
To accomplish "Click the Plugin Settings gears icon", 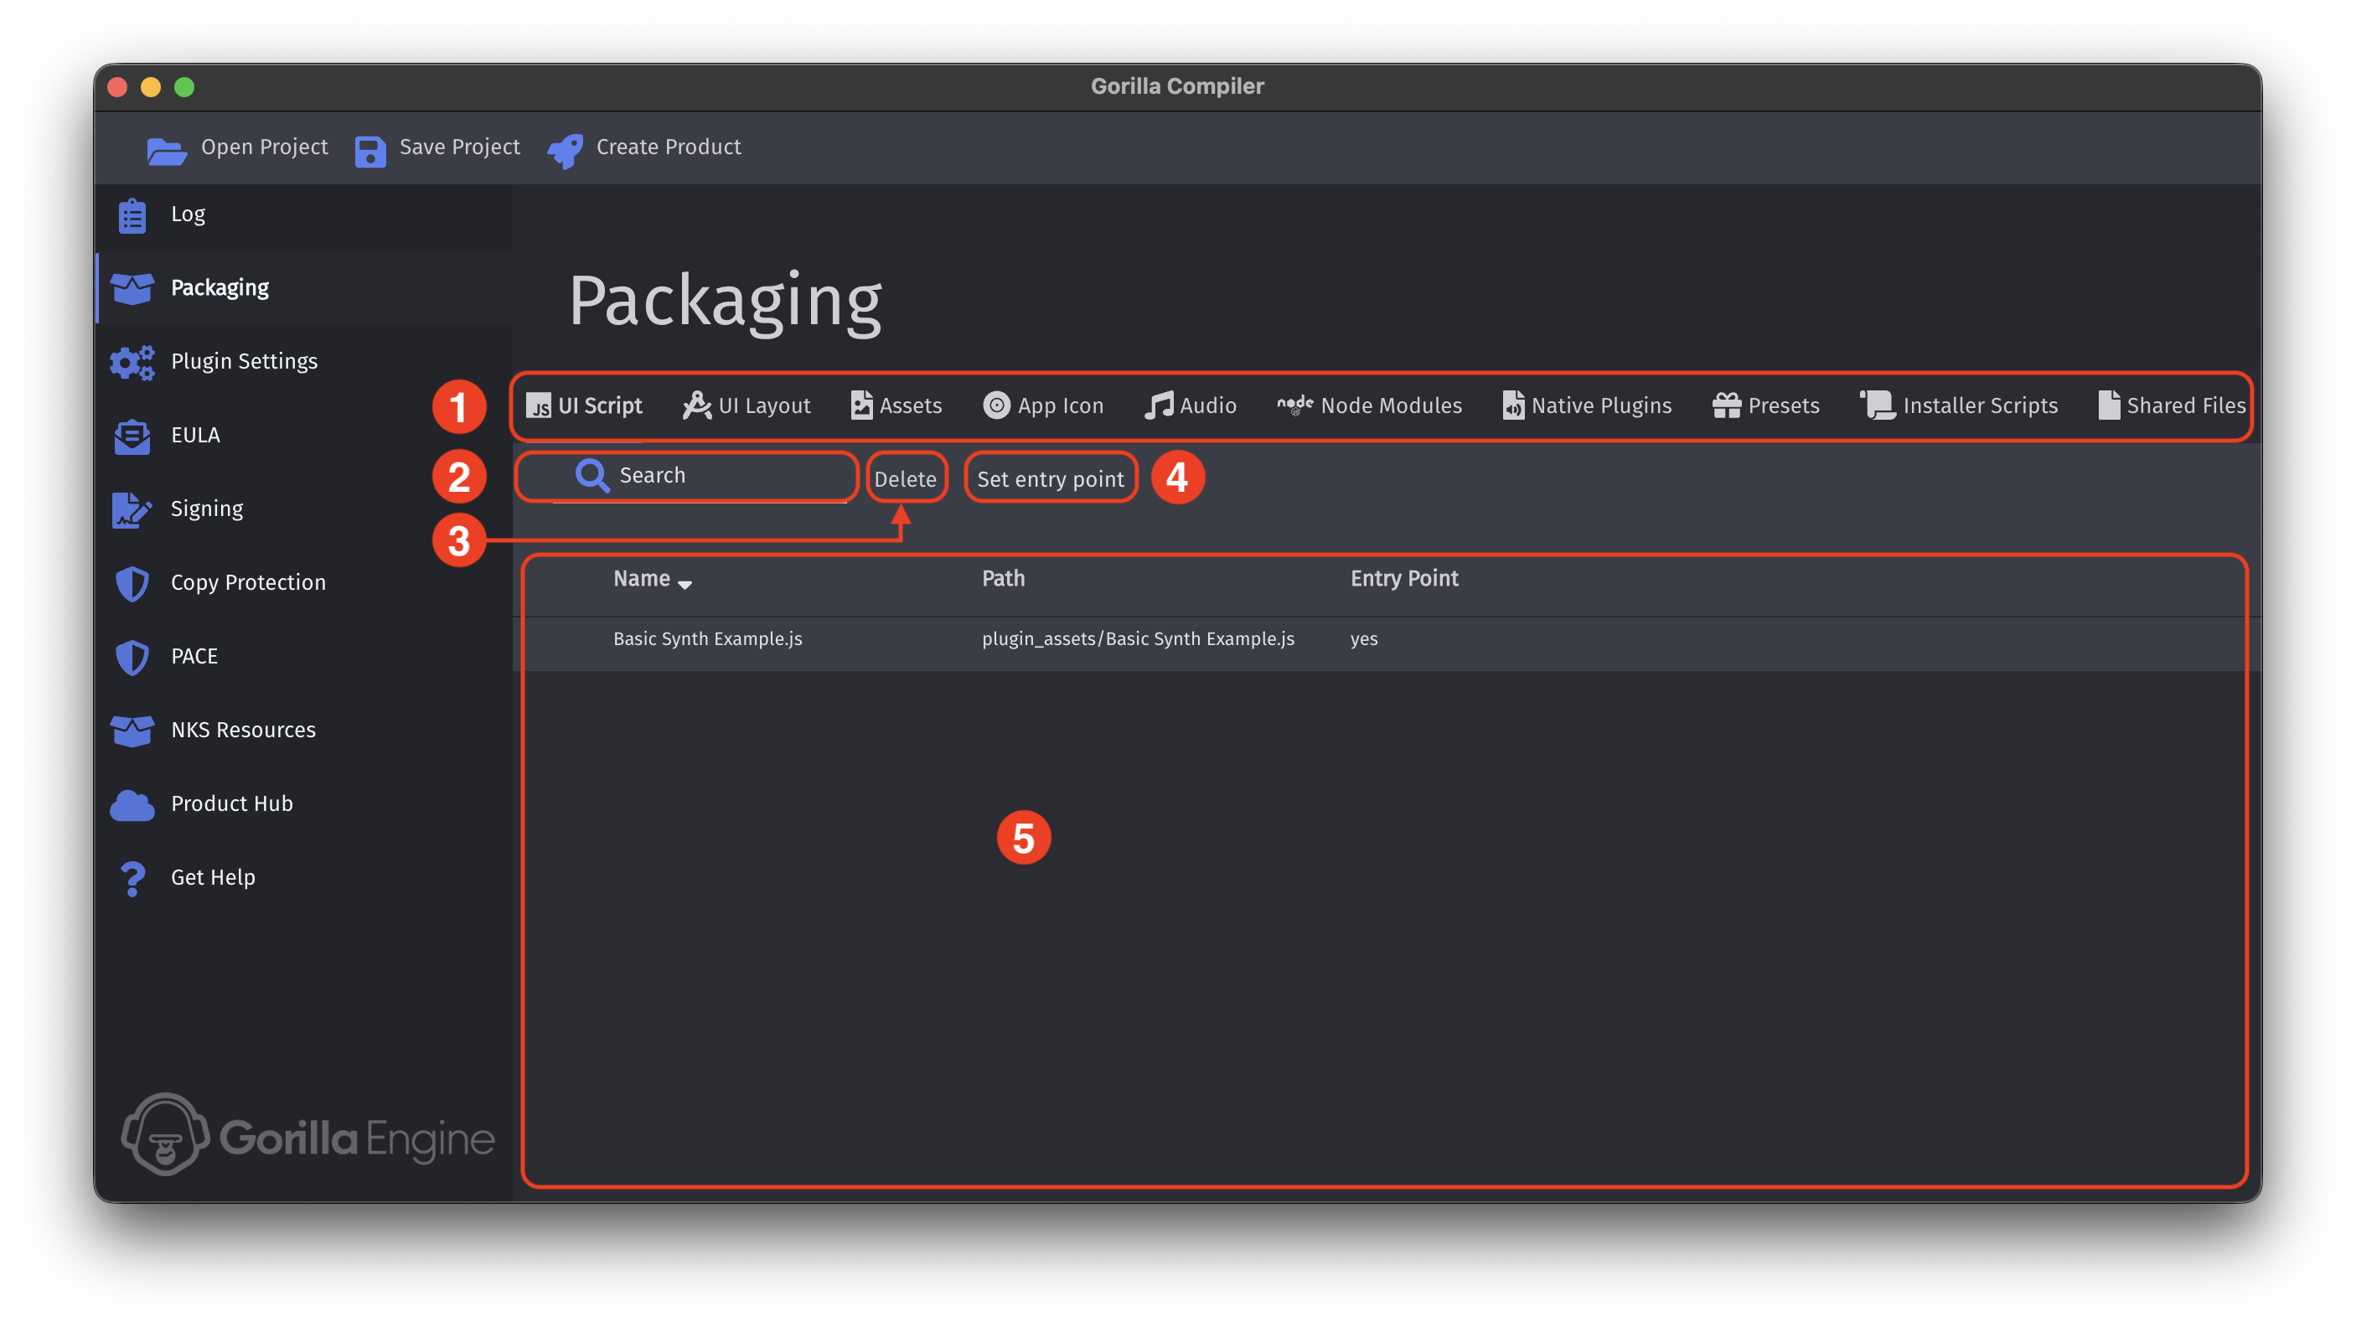I will [132, 362].
